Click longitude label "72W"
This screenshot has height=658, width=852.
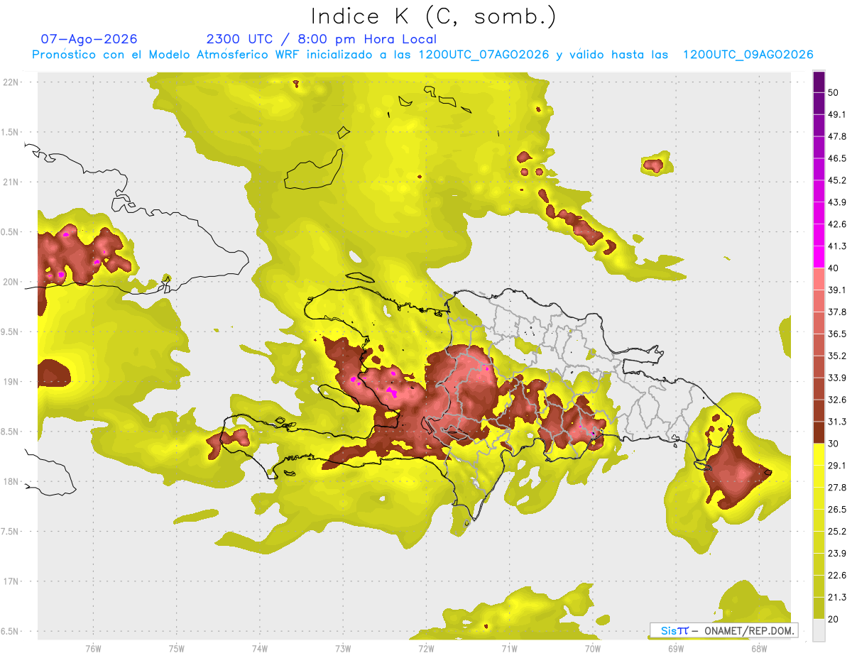tap(426, 648)
